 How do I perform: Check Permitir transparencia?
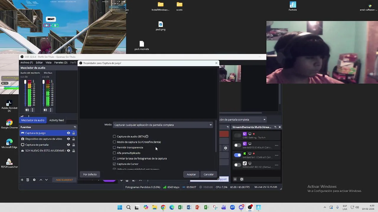(114, 148)
